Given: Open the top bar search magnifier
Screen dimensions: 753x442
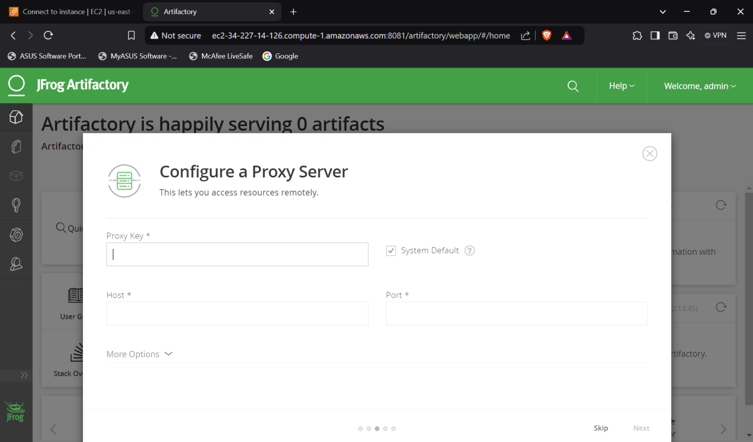Looking at the screenshot, I should click(573, 86).
